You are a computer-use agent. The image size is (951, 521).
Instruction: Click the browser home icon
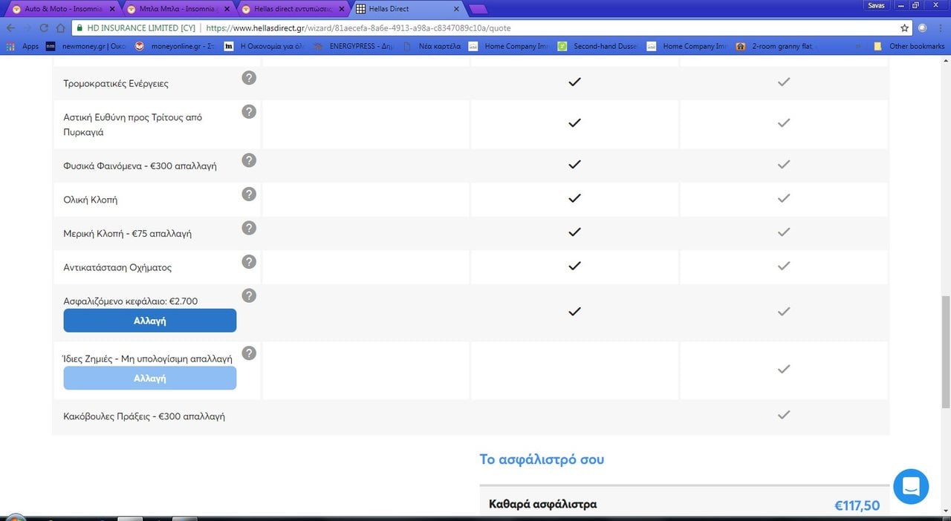[61, 27]
